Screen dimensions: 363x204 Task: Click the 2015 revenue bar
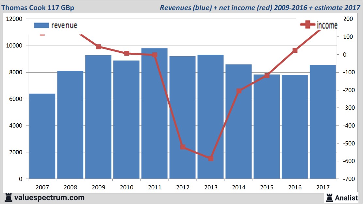coord(267,127)
